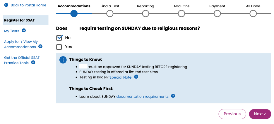The image size is (274, 124).
Task: Open the Special Note link about Israel
Action: click(120, 77)
